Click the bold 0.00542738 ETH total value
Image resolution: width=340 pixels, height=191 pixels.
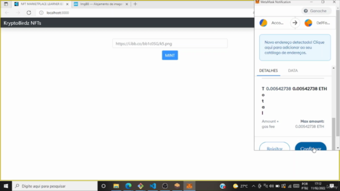click(310, 89)
